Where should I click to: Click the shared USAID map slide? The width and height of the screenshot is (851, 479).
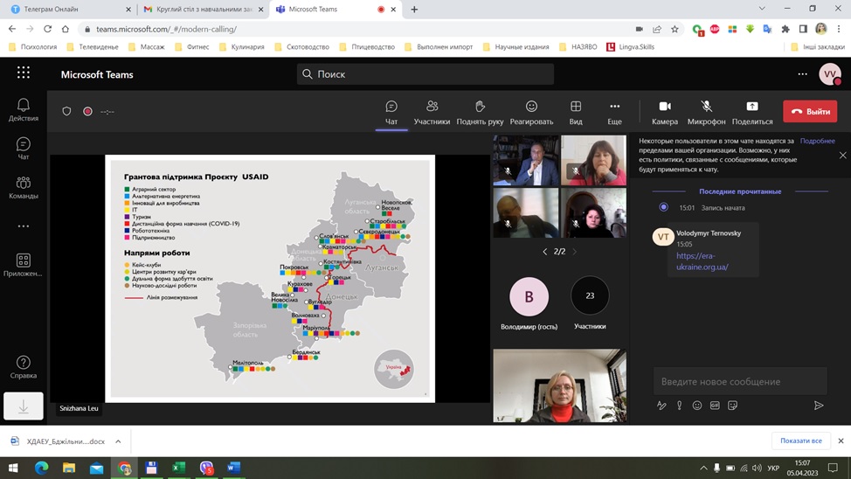tap(270, 279)
